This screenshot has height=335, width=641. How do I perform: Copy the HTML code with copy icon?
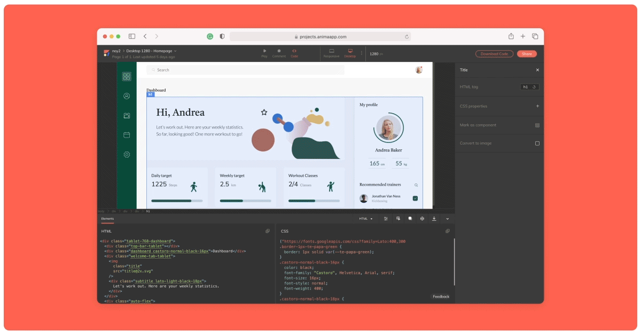click(x=268, y=231)
